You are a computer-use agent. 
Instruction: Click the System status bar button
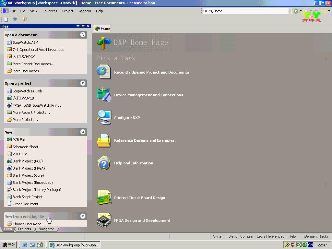pos(219,236)
